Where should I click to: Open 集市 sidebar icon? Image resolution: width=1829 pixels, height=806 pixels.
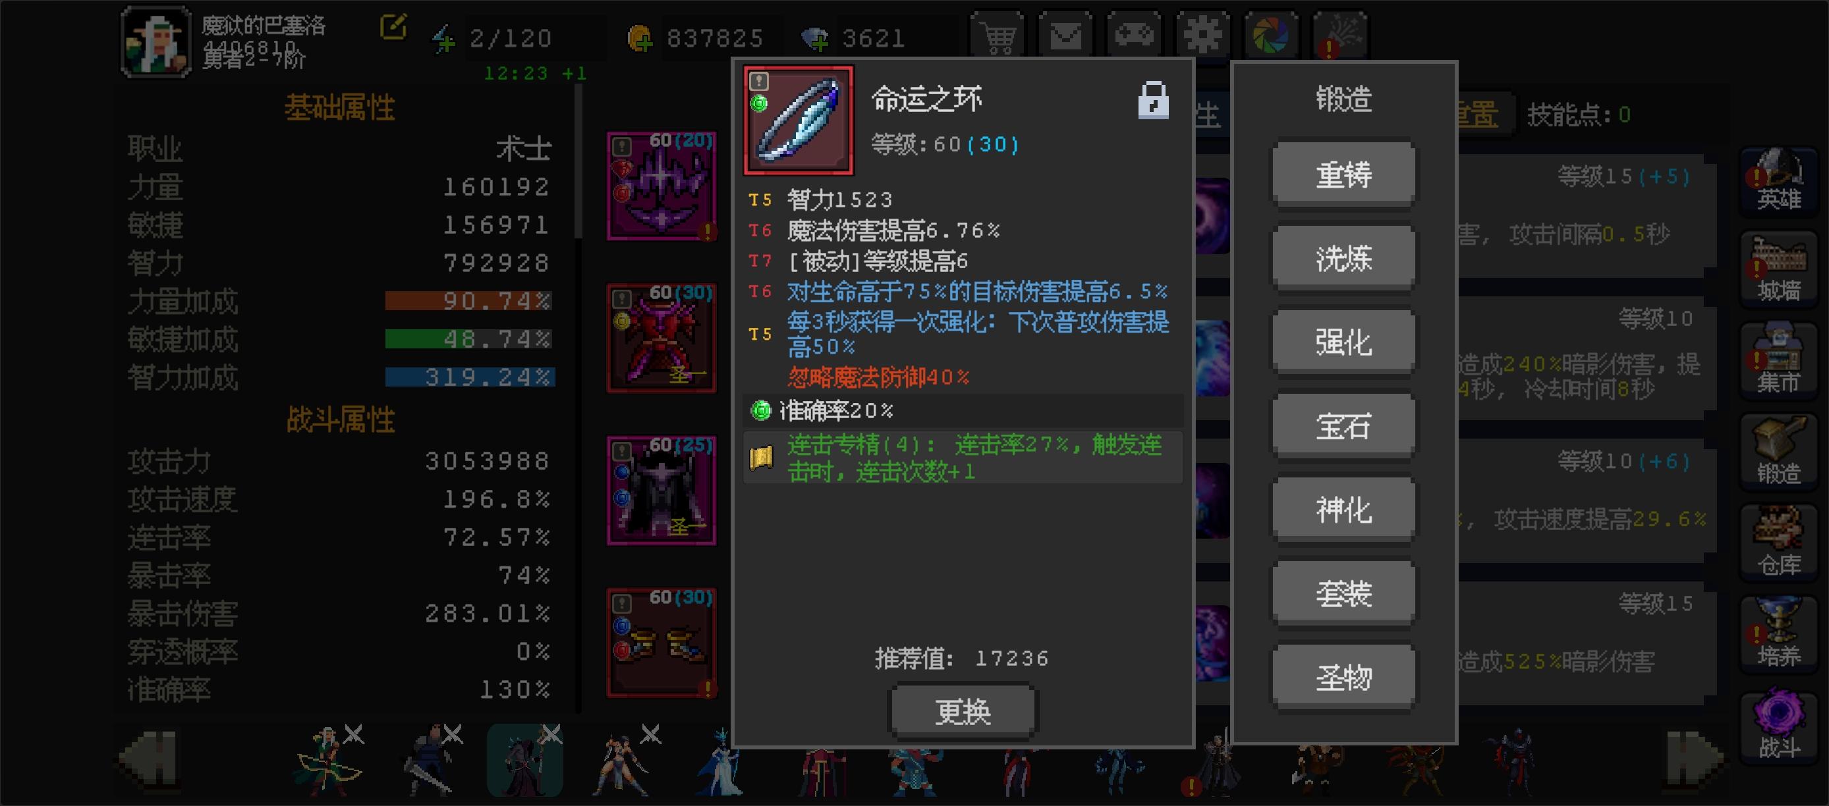point(1778,363)
